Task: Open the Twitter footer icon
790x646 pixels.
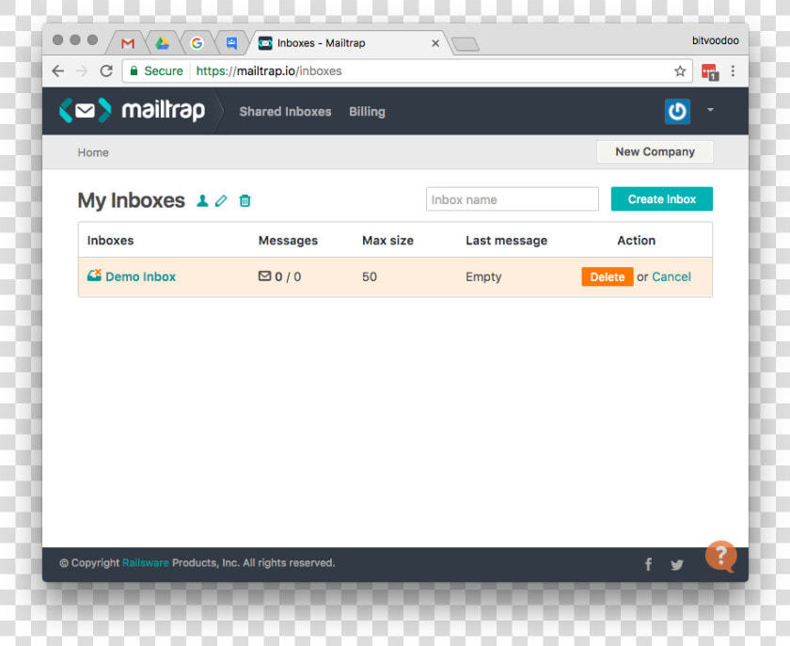Action: pos(676,565)
